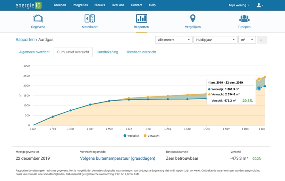Screen dimensions: 285x181
Task: Click the orange data point at 1 Jul
Action: click(x=148, y=97)
